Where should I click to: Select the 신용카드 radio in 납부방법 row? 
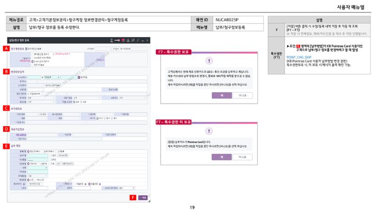click(x=39, y=164)
